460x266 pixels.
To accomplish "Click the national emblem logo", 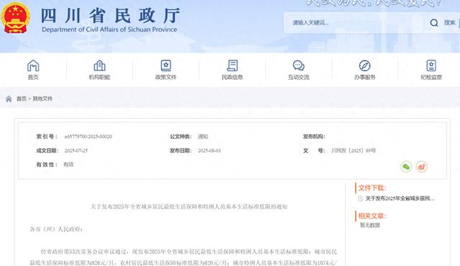I will (15, 18).
